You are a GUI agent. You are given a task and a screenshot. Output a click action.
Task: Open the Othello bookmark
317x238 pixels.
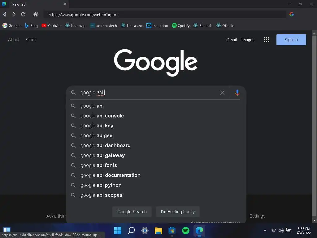coord(225,25)
